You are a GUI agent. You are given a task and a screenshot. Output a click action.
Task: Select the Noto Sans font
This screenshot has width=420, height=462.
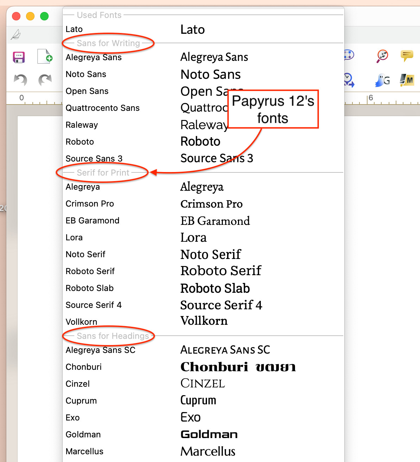[86, 74]
